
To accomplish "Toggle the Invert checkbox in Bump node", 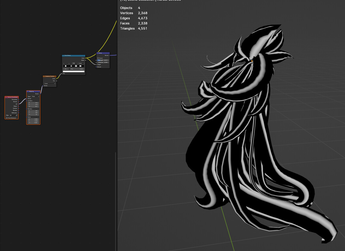I will pyautogui.click(x=98, y=58).
